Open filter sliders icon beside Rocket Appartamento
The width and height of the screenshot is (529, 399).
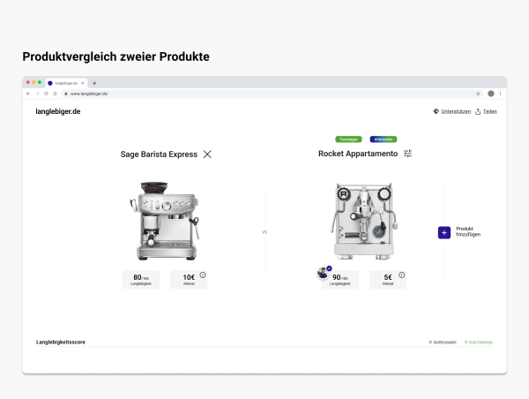pyautogui.click(x=407, y=154)
